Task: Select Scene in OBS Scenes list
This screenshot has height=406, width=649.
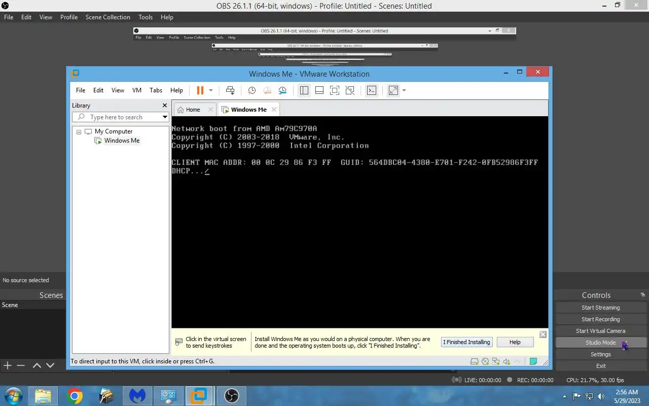Action: click(32, 305)
